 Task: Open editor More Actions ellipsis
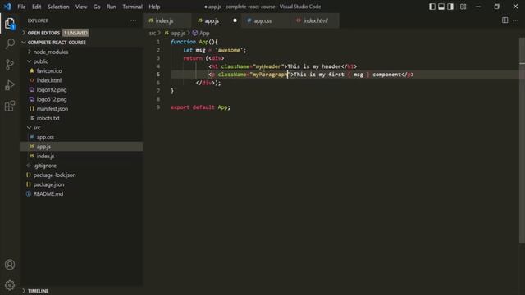click(516, 20)
